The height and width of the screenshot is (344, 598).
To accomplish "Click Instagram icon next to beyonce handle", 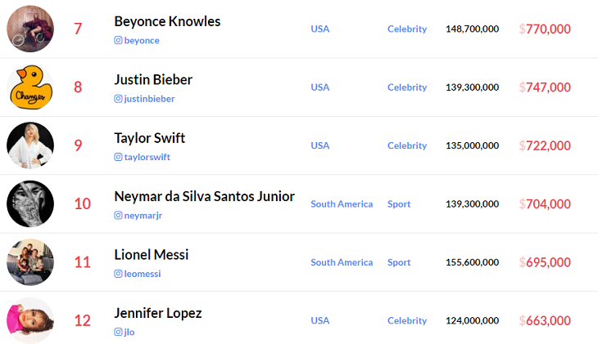I will (119, 41).
